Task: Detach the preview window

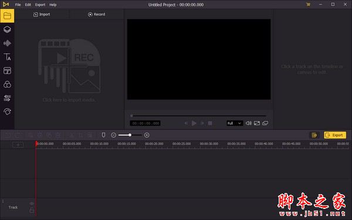Action: [265, 123]
